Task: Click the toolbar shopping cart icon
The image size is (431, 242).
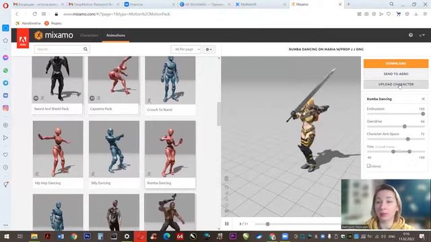Action: (x=398, y=14)
